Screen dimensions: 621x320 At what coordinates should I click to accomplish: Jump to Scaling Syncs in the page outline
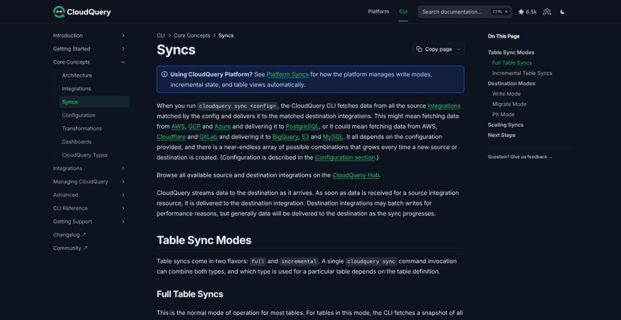click(x=505, y=125)
